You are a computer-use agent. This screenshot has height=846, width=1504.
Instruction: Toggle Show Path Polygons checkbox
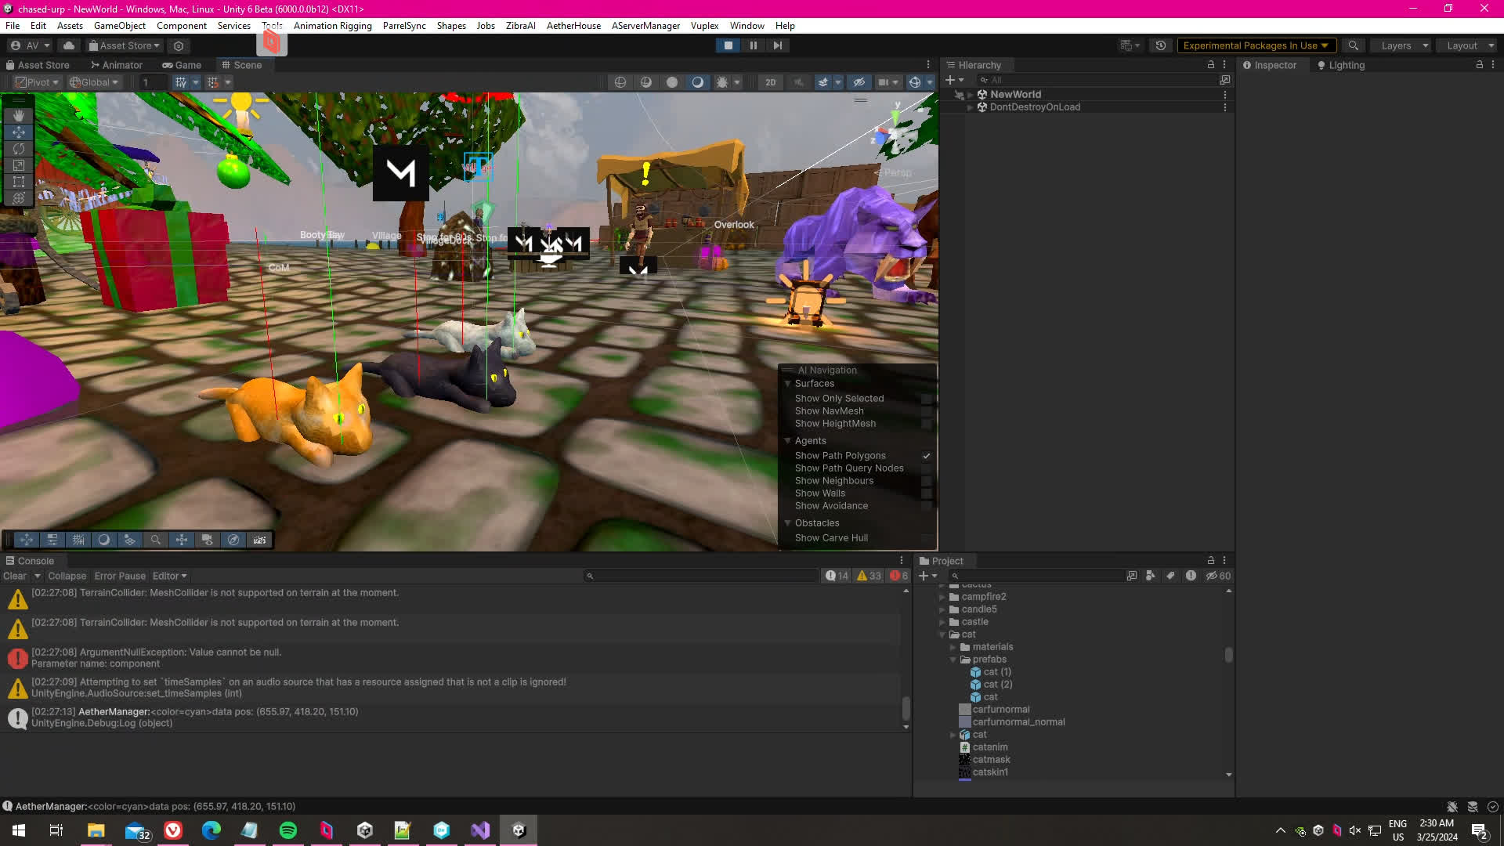click(x=926, y=456)
